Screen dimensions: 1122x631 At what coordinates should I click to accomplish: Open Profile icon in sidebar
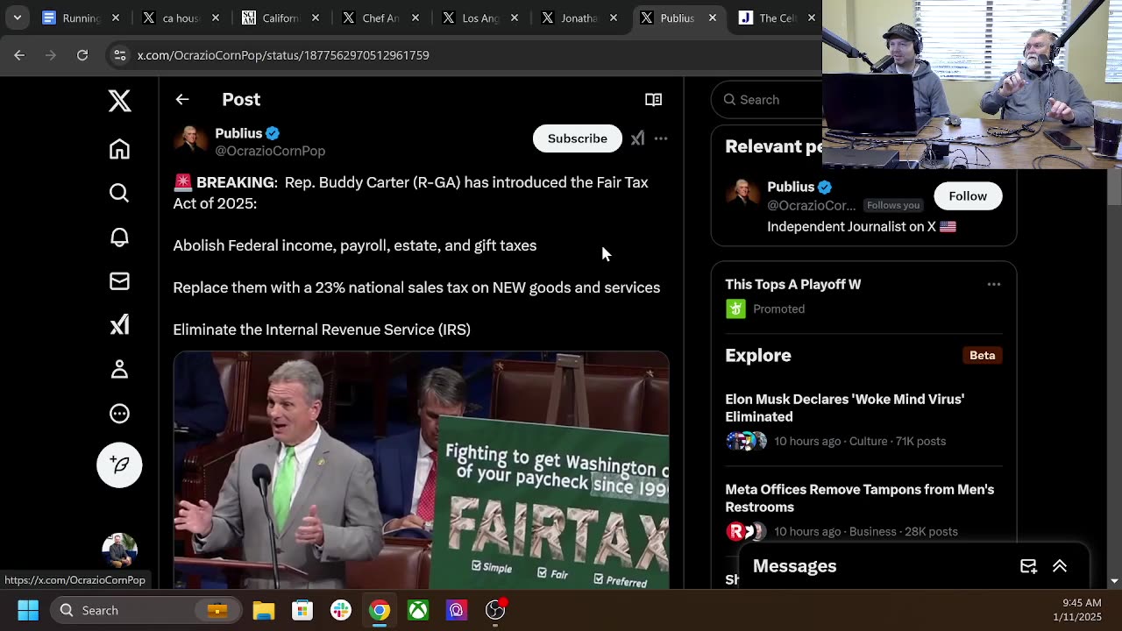click(119, 369)
